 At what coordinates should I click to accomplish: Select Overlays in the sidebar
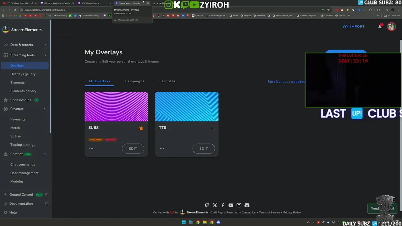[25, 66]
